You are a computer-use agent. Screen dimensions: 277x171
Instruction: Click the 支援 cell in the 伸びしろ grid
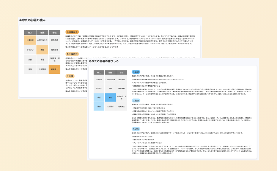coord(110,89)
